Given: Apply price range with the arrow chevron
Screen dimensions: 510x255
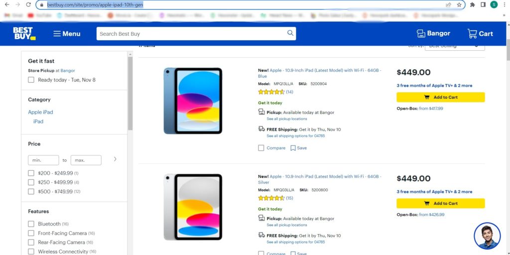Looking at the screenshot, I should tap(115, 159).
